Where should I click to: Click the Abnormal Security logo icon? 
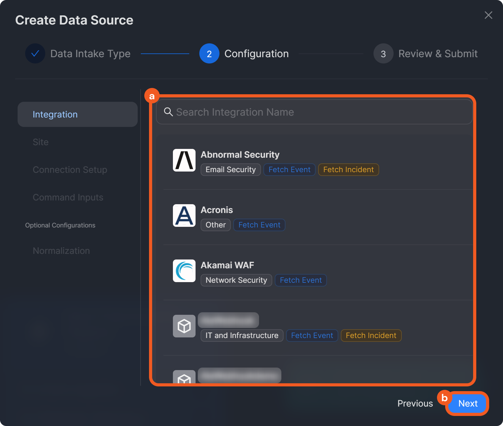pyautogui.click(x=184, y=160)
